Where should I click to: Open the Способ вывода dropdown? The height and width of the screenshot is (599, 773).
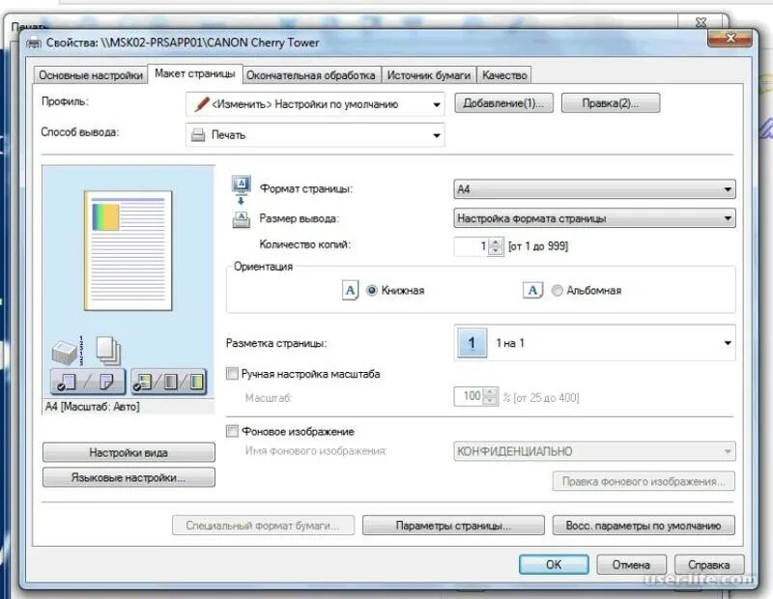point(315,135)
